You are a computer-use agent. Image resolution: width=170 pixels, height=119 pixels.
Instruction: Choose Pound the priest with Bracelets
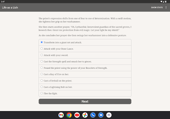85,68
